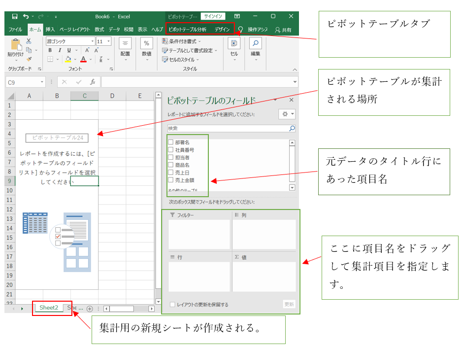The width and height of the screenshot is (462, 348).
Task: Click the pivot field 検索 search box
Action: tap(227, 128)
